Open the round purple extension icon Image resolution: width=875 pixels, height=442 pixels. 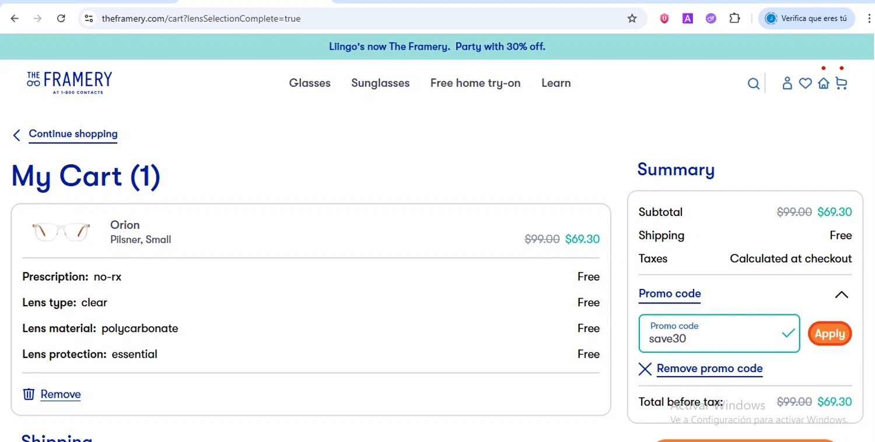[x=710, y=19]
